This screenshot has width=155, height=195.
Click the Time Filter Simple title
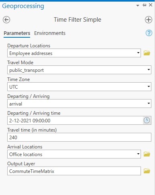[77, 20]
